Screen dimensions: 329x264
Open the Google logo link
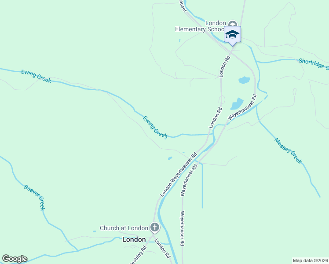(15, 259)
